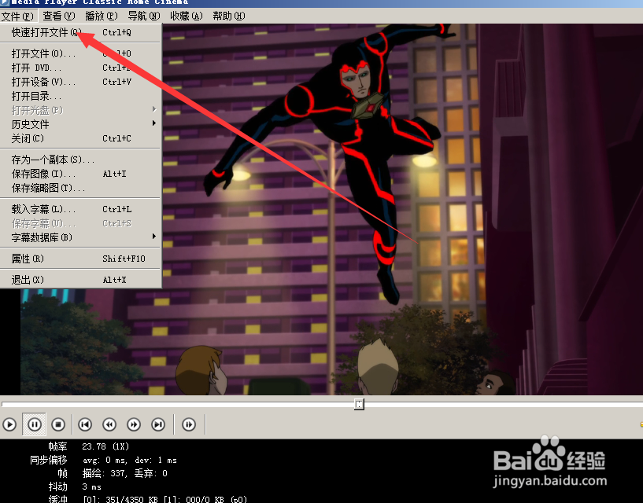Image resolution: width=643 pixels, height=503 pixels.
Task: Choose 保存缩略图(T)... entry
Action: 80,188
